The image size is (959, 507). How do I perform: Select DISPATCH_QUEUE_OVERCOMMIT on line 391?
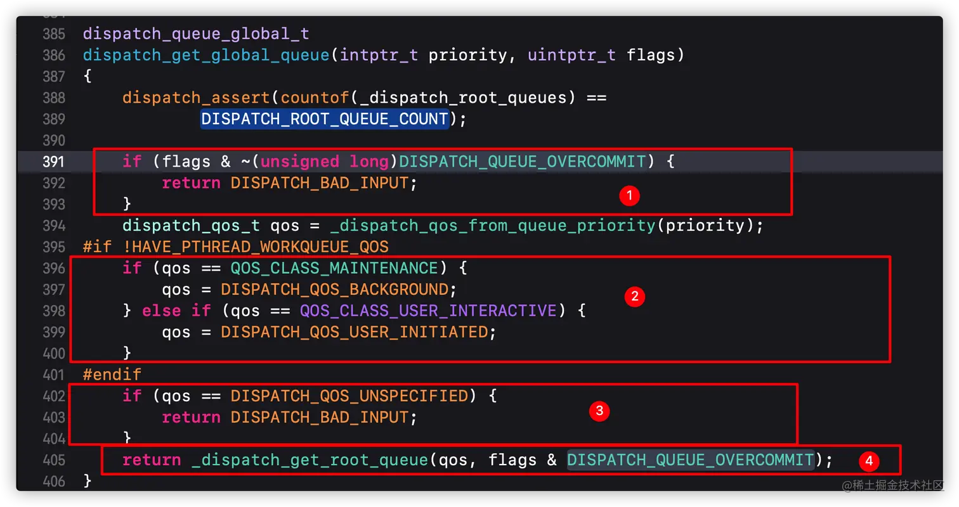[522, 162]
